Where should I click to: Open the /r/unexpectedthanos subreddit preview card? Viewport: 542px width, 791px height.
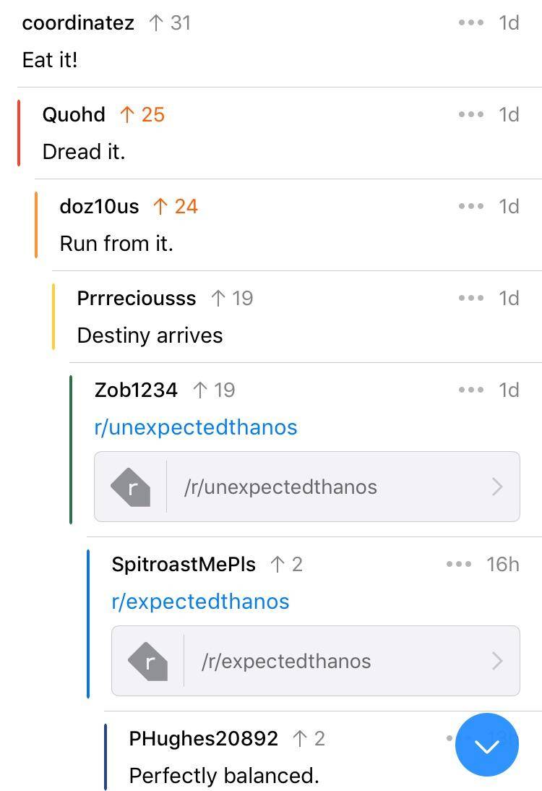point(306,487)
